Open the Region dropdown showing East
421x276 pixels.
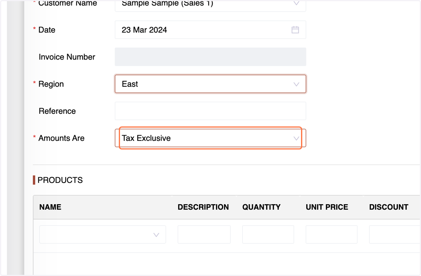[x=210, y=84]
